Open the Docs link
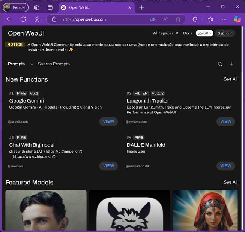 pos(188,33)
